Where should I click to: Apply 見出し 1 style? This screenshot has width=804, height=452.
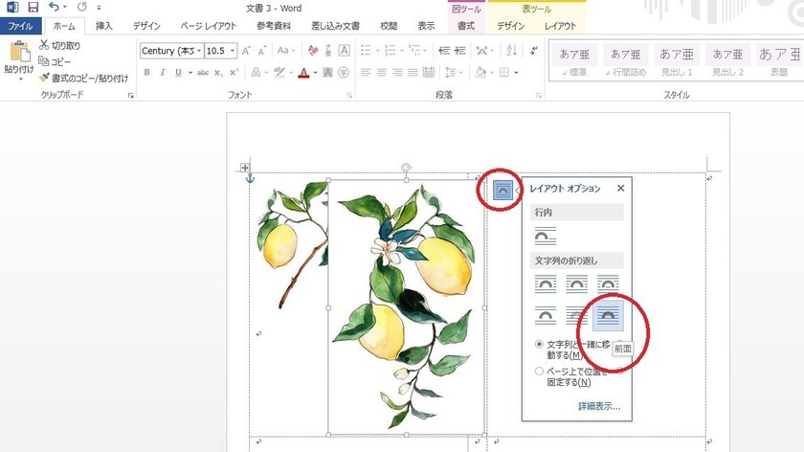click(x=677, y=61)
